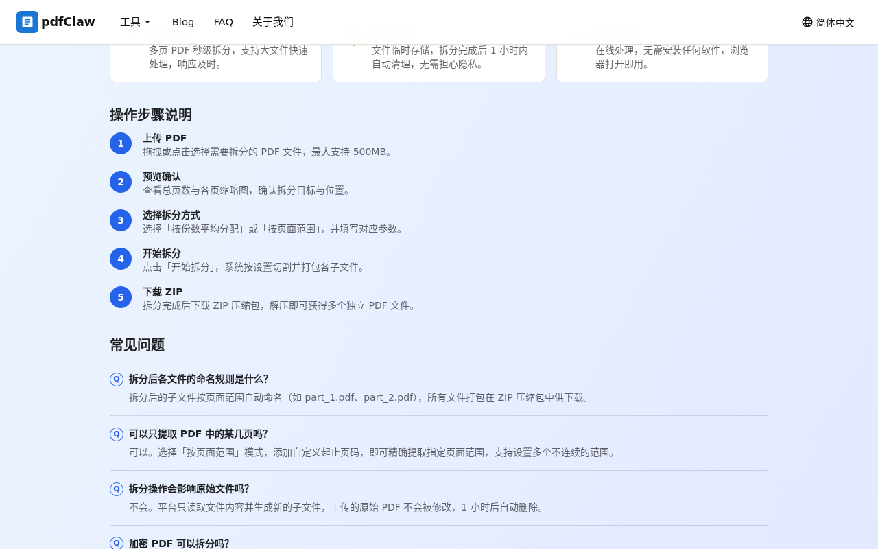Click the numbered circle for step 2 预览确认

pyautogui.click(x=121, y=182)
